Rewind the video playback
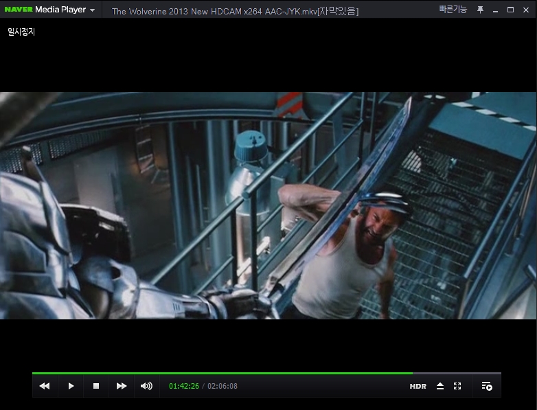 (45, 386)
